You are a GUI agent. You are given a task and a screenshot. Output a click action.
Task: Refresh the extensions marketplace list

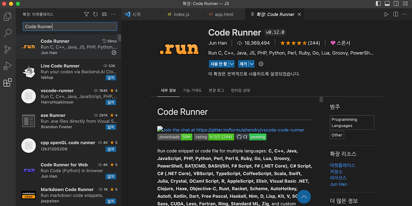(x=95, y=14)
